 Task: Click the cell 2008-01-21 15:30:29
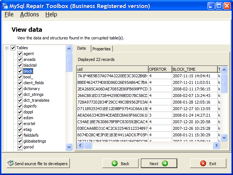point(195,135)
